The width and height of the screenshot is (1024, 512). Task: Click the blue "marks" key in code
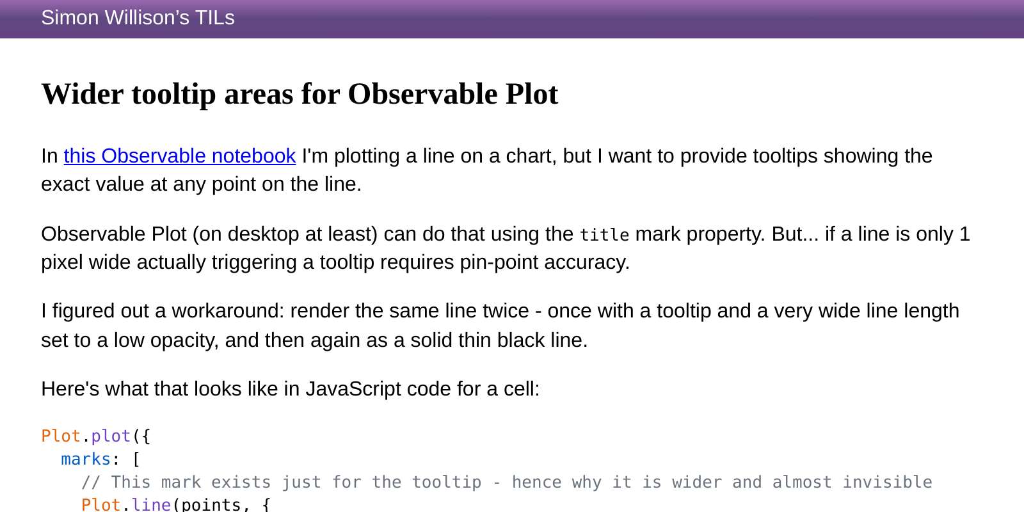(x=86, y=459)
